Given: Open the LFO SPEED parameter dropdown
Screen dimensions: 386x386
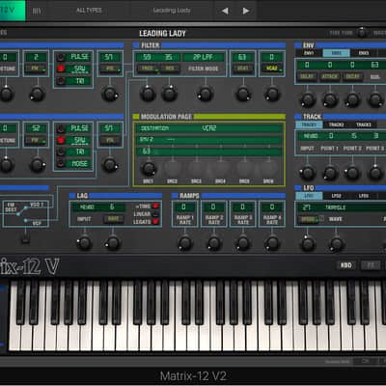Looking at the screenshot, I should 308,219.
